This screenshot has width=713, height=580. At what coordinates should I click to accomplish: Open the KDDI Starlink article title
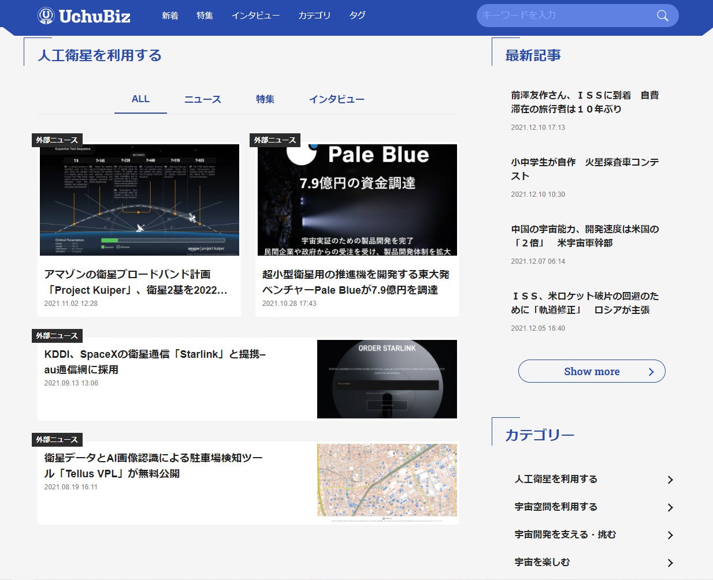coord(155,362)
